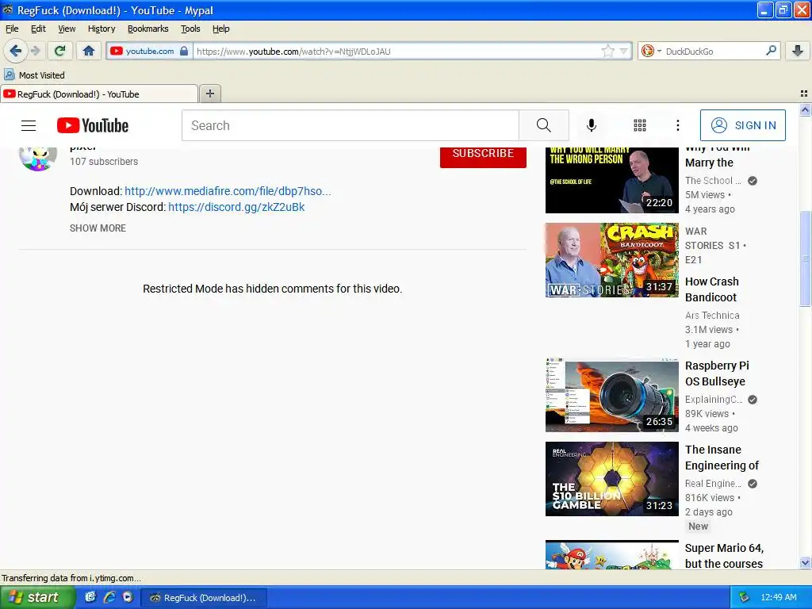The width and height of the screenshot is (812, 609).
Task: Open the Super Mario 64 video title
Action: click(x=724, y=556)
